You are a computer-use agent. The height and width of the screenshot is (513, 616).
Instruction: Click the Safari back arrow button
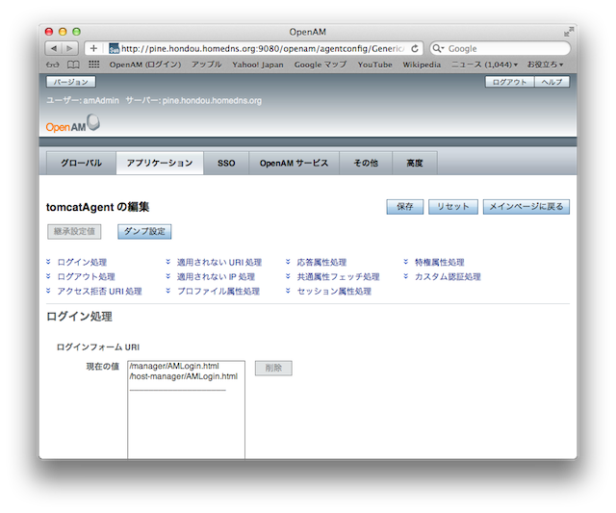(x=54, y=48)
